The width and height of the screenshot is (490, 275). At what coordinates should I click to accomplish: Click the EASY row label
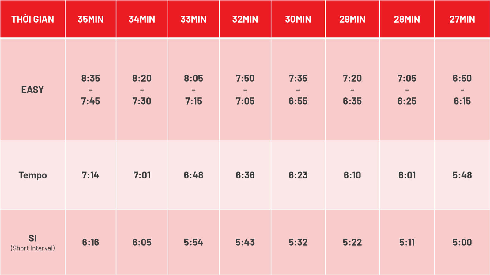click(32, 90)
